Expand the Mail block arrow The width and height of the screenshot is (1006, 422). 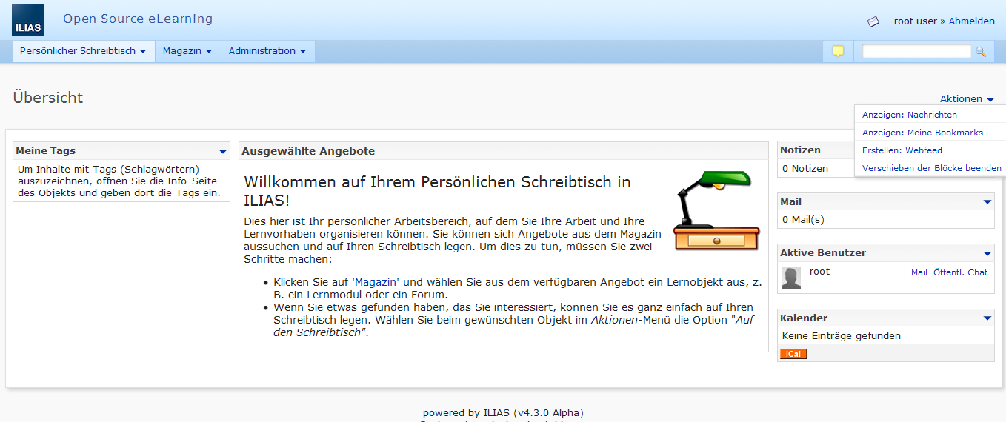(987, 202)
